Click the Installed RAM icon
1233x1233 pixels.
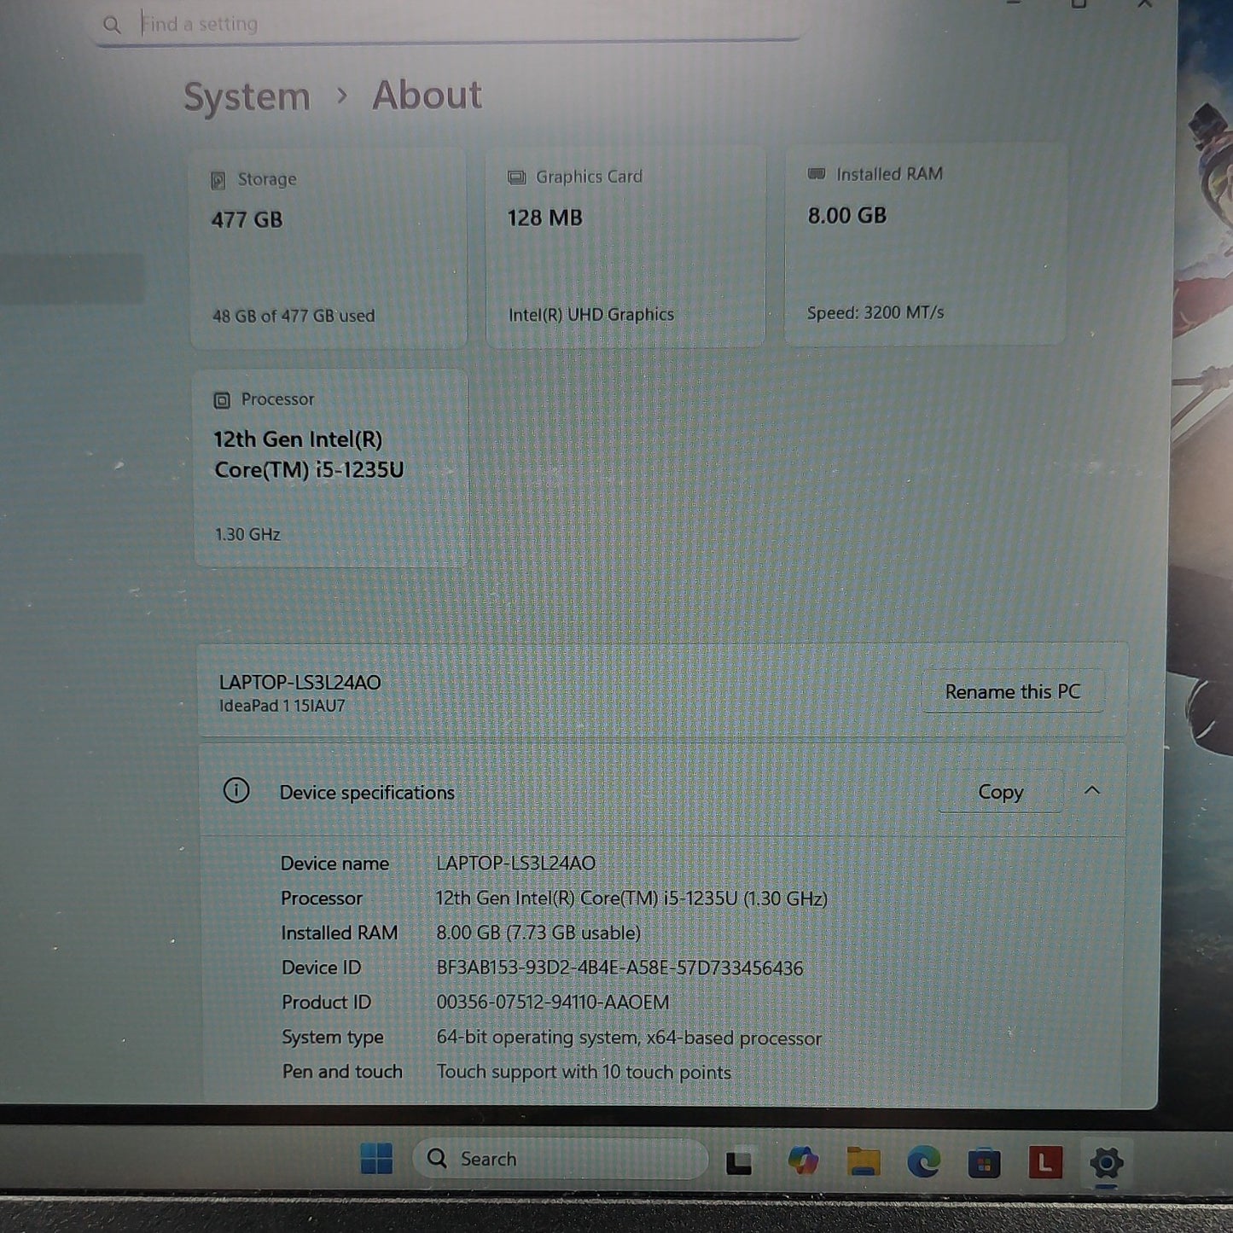tap(817, 174)
